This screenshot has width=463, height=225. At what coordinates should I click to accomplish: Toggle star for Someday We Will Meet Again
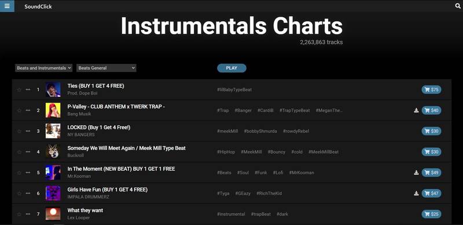click(19, 152)
